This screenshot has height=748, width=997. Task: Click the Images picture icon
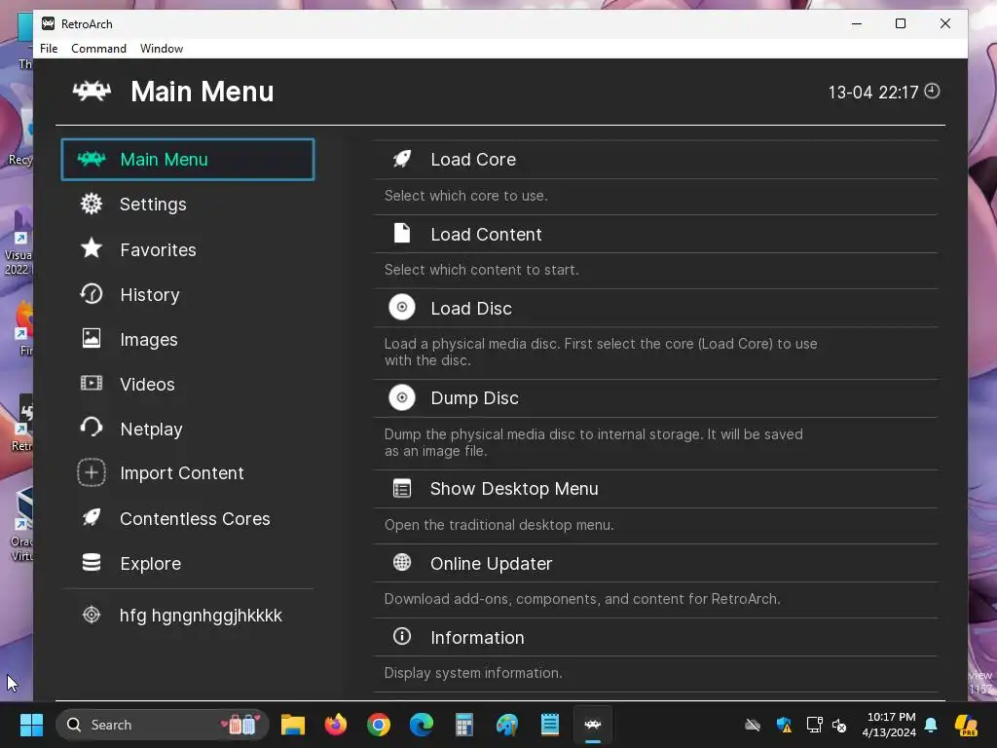pos(92,338)
